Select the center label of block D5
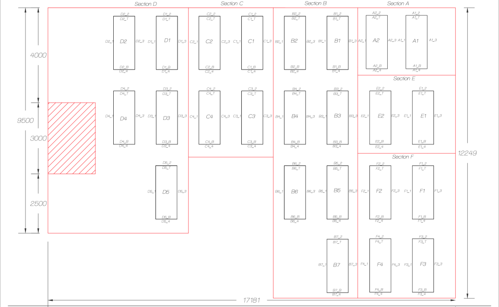The image size is (499, 307). pyautogui.click(x=166, y=192)
